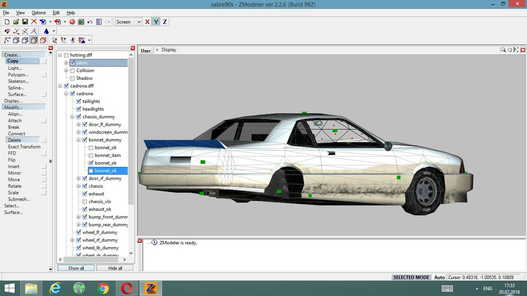Open the Options menu
The height and width of the screenshot is (296, 527).
click(39, 13)
